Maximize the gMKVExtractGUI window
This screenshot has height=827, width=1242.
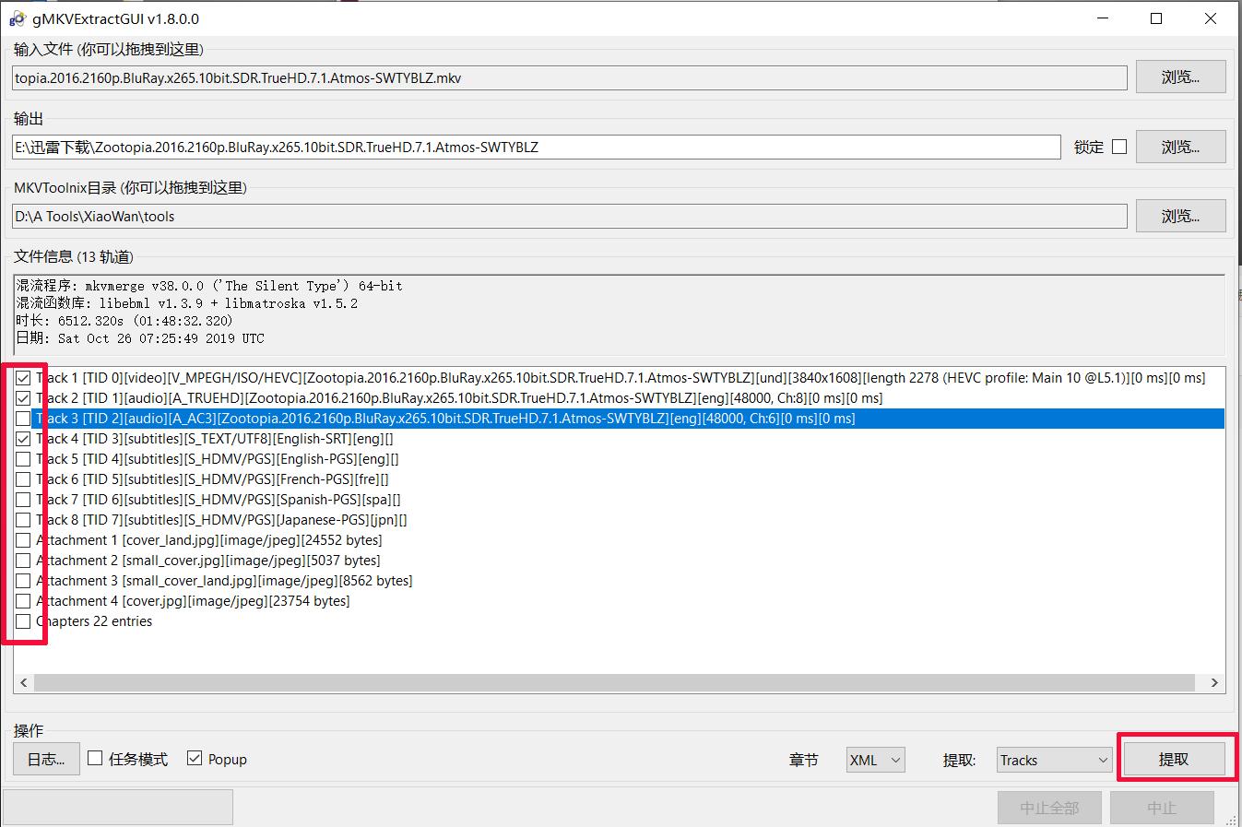point(1156,18)
